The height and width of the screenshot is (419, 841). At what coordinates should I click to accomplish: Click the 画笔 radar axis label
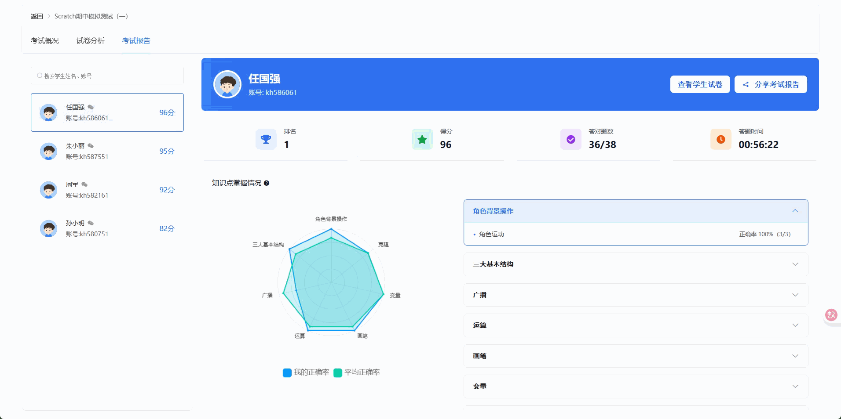(362, 336)
